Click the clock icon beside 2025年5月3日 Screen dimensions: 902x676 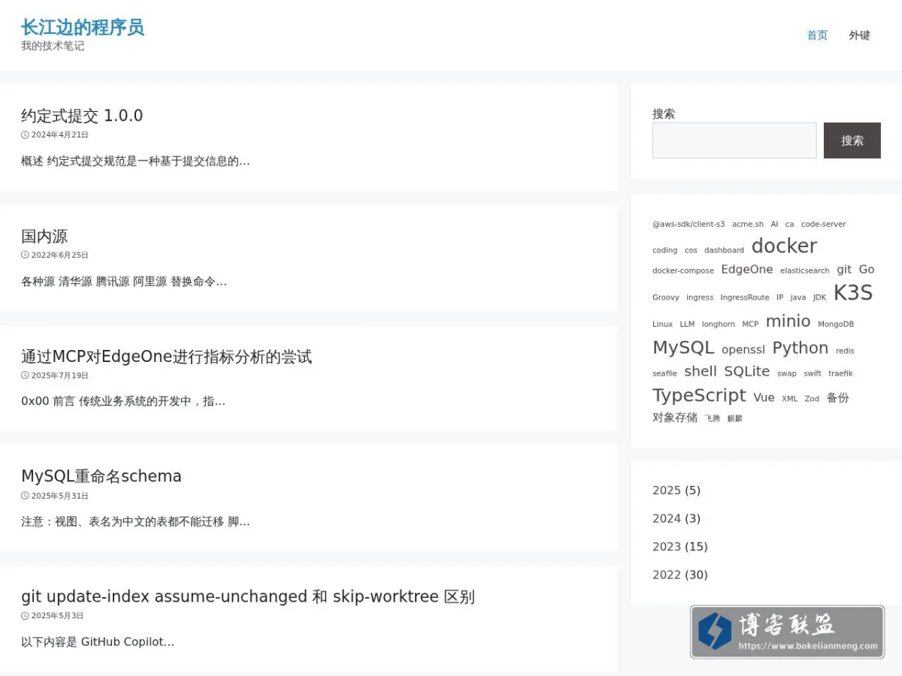(x=25, y=616)
